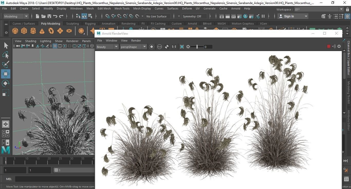Screen dimensions: 351x189
Task: Open the Mesh Tools menu
Action: click(x=122, y=8)
